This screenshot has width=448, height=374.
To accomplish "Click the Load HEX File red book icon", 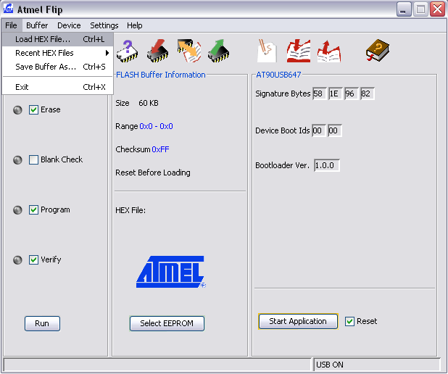I will tap(299, 51).
